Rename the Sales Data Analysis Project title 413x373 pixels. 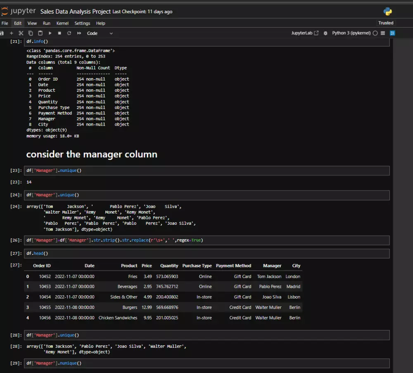76,12
